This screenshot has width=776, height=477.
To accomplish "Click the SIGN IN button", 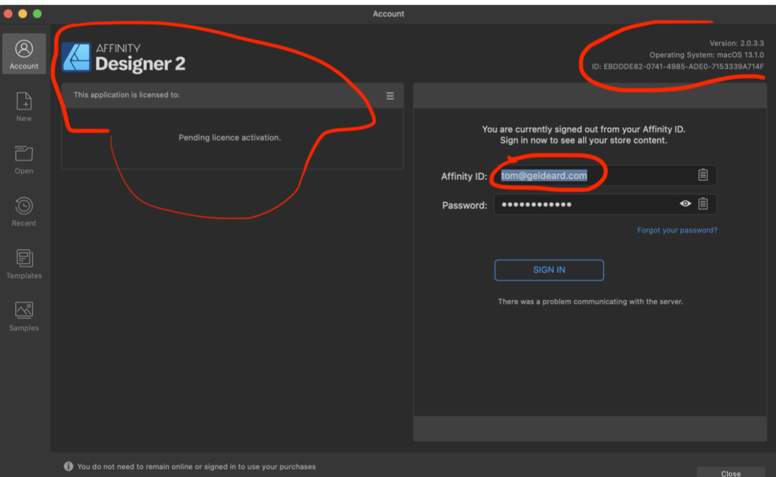I will tap(549, 270).
